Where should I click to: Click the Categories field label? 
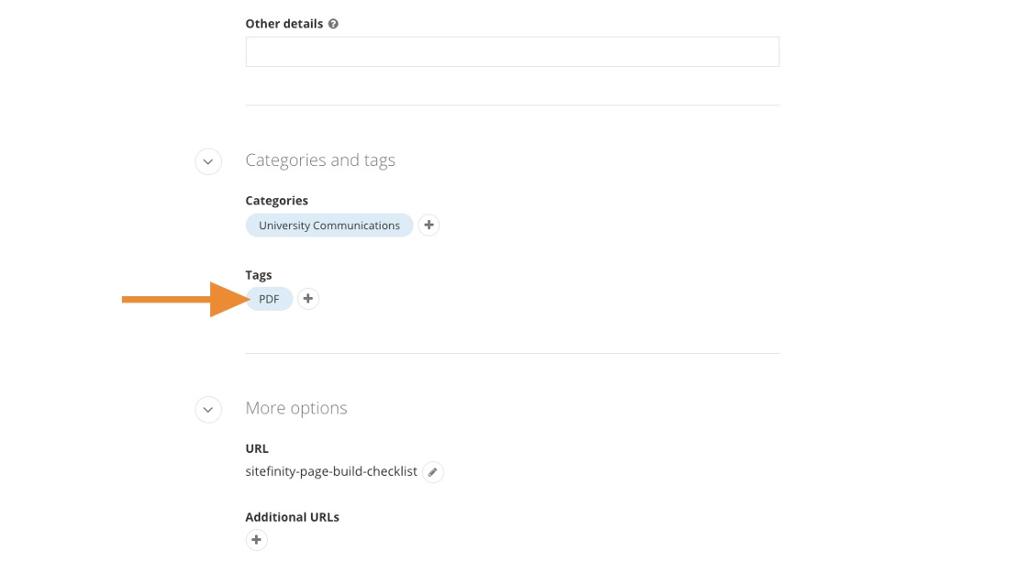coord(276,200)
